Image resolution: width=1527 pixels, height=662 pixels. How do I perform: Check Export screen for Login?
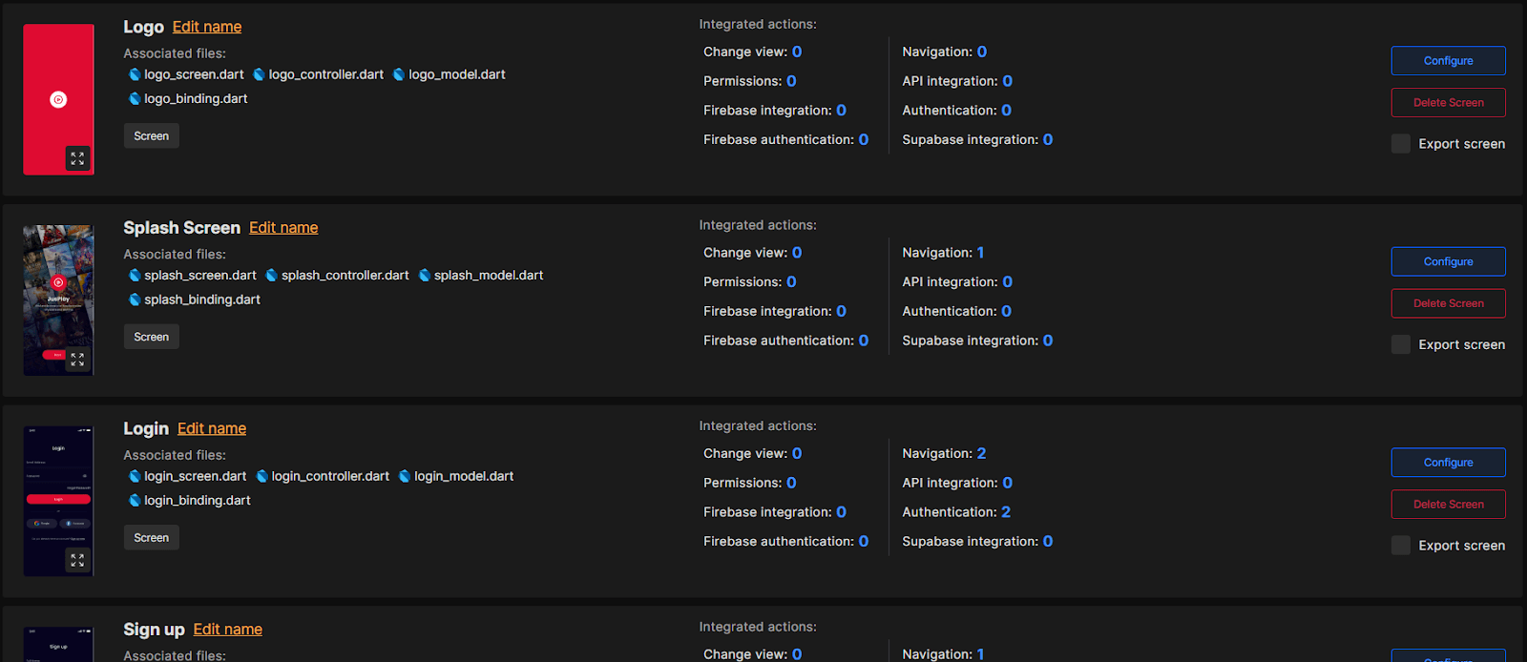1401,546
